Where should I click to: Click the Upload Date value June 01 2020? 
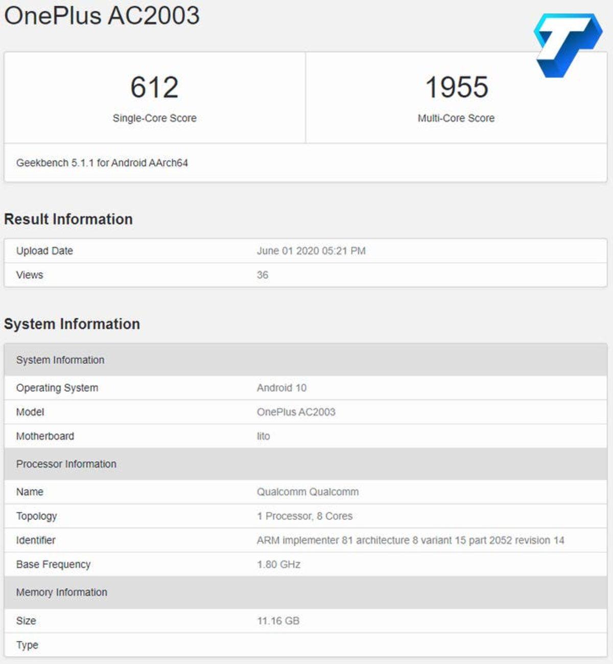(312, 251)
